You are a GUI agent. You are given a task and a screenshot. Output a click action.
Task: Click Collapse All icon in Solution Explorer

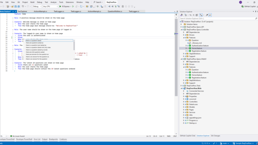pos(193,15)
